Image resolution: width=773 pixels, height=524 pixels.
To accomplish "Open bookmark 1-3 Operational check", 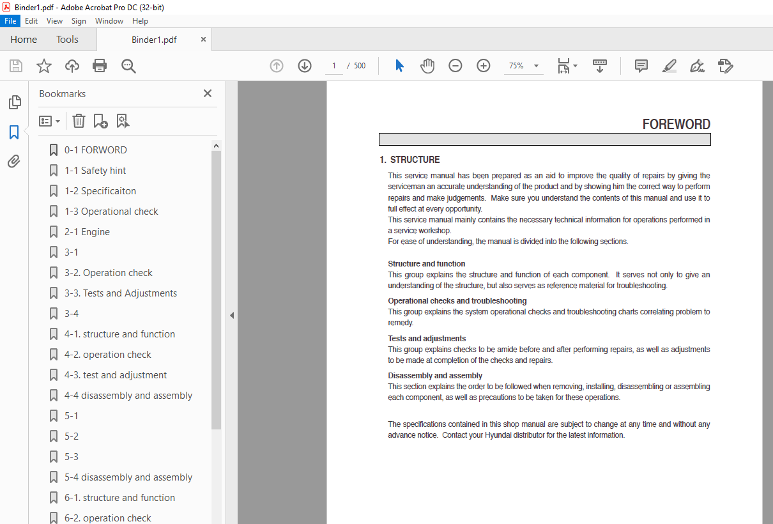I will (x=111, y=212).
